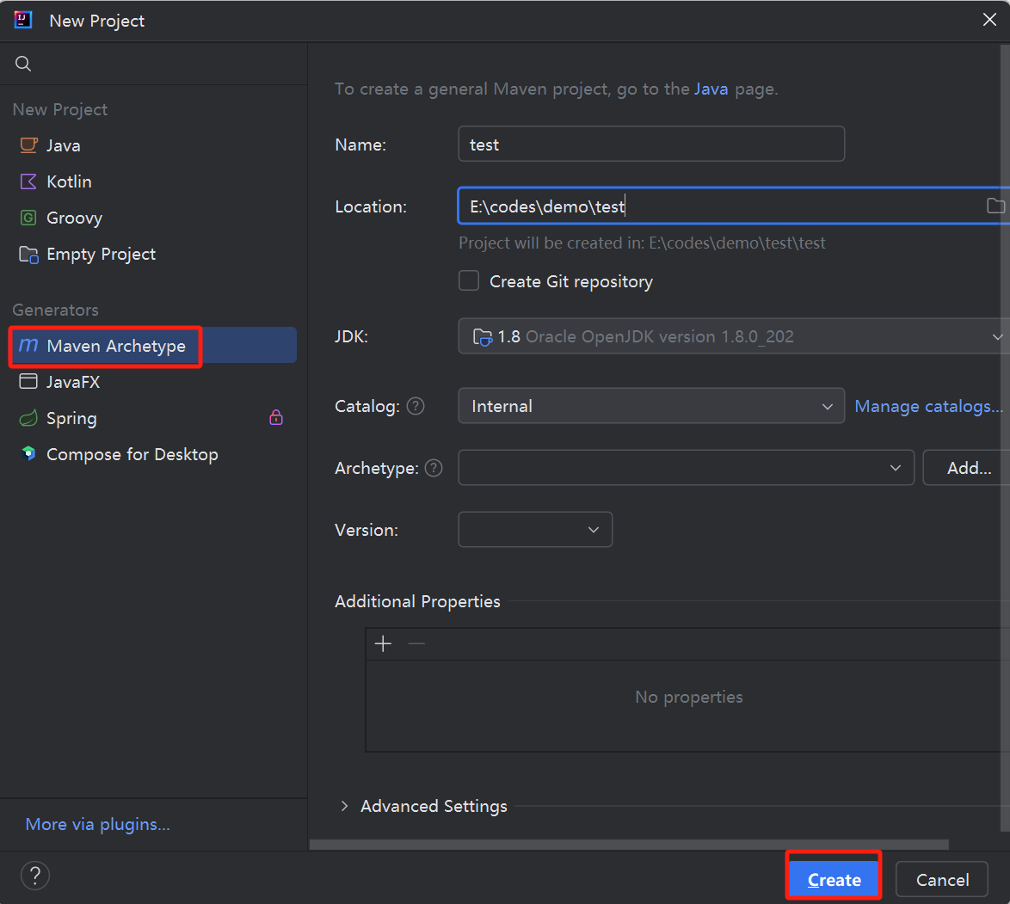Open the Manage catalogs link
Screen dimensions: 1010x904
click(x=928, y=406)
